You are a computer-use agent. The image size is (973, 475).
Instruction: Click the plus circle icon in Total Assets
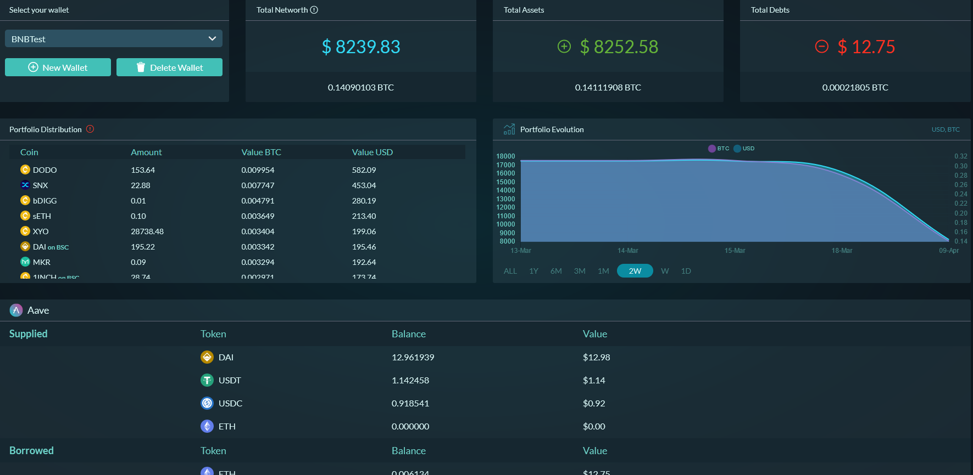point(564,47)
